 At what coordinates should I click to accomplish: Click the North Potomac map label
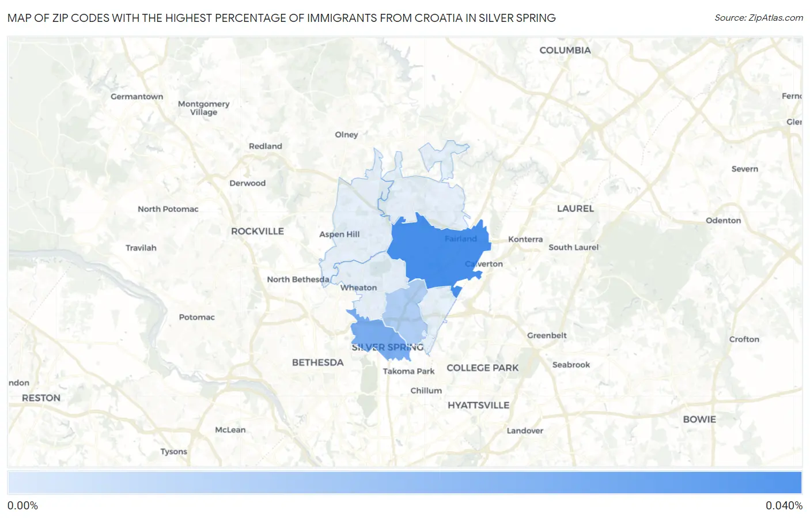click(168, 209)
